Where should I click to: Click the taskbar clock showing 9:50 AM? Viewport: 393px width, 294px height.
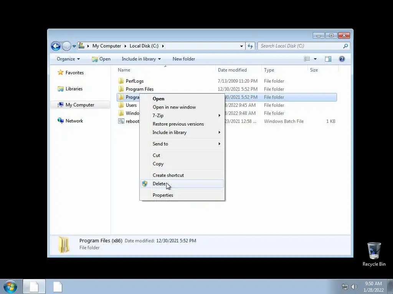(373, 287)
